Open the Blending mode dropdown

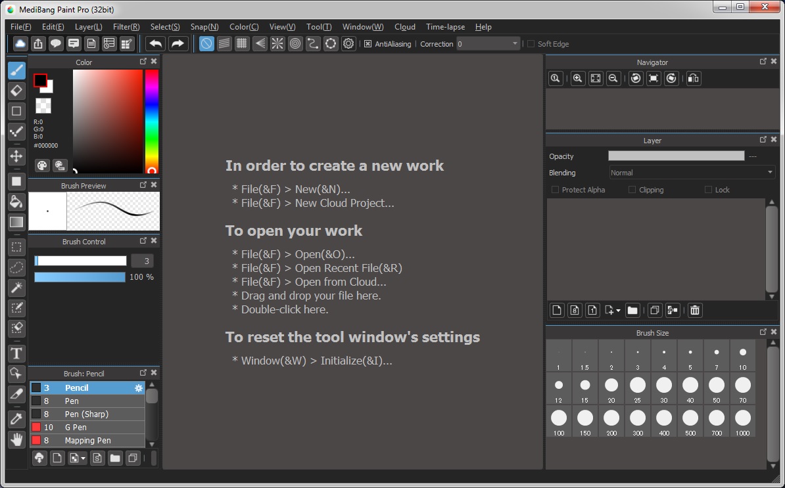(x=690, y=172)
